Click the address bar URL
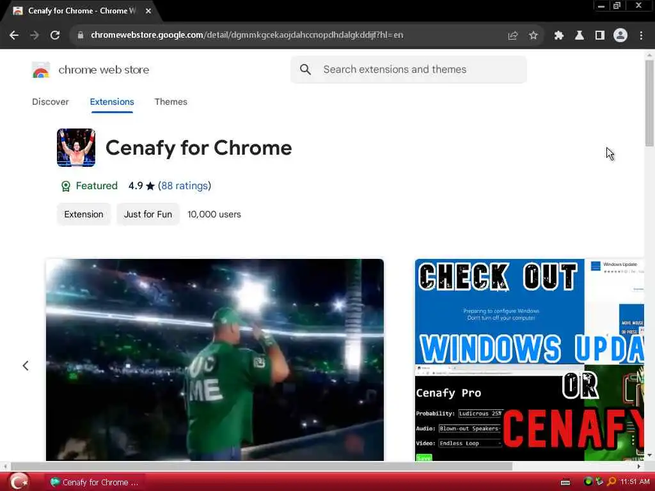655x491 pixels. tap(247, 35)
